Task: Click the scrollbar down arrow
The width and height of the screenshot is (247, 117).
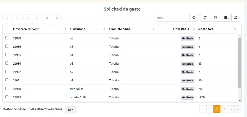Action: [x=240, y=101]
